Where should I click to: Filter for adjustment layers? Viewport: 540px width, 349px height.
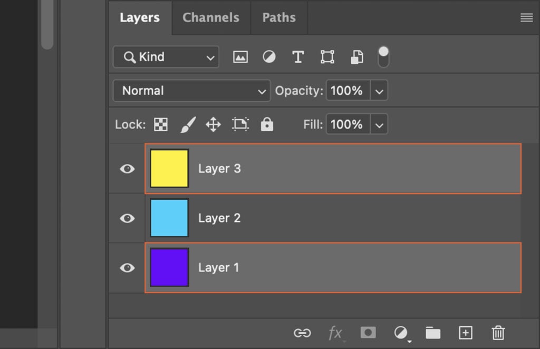click(269, 57)
